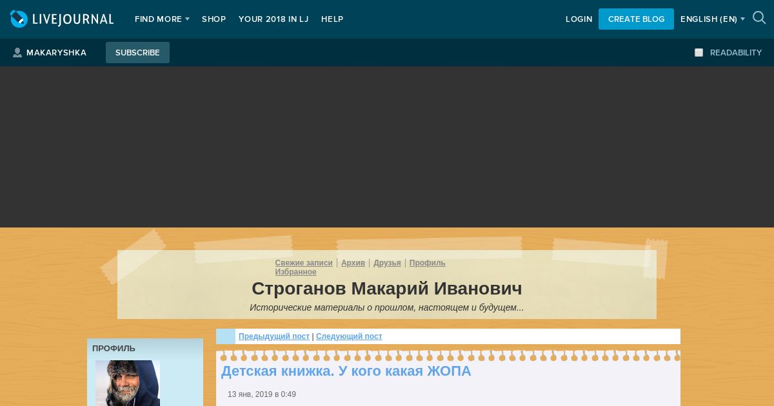Screen dimensions: 774x406
Task: Open the post title Детская книжка link
Action: tap(346, 371)
